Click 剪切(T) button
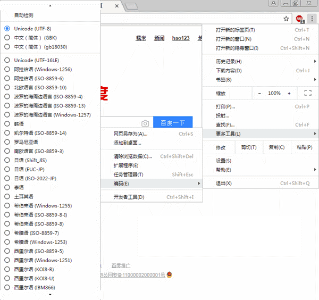The height and width of the screenshot is (300, 319). [249, 147]
